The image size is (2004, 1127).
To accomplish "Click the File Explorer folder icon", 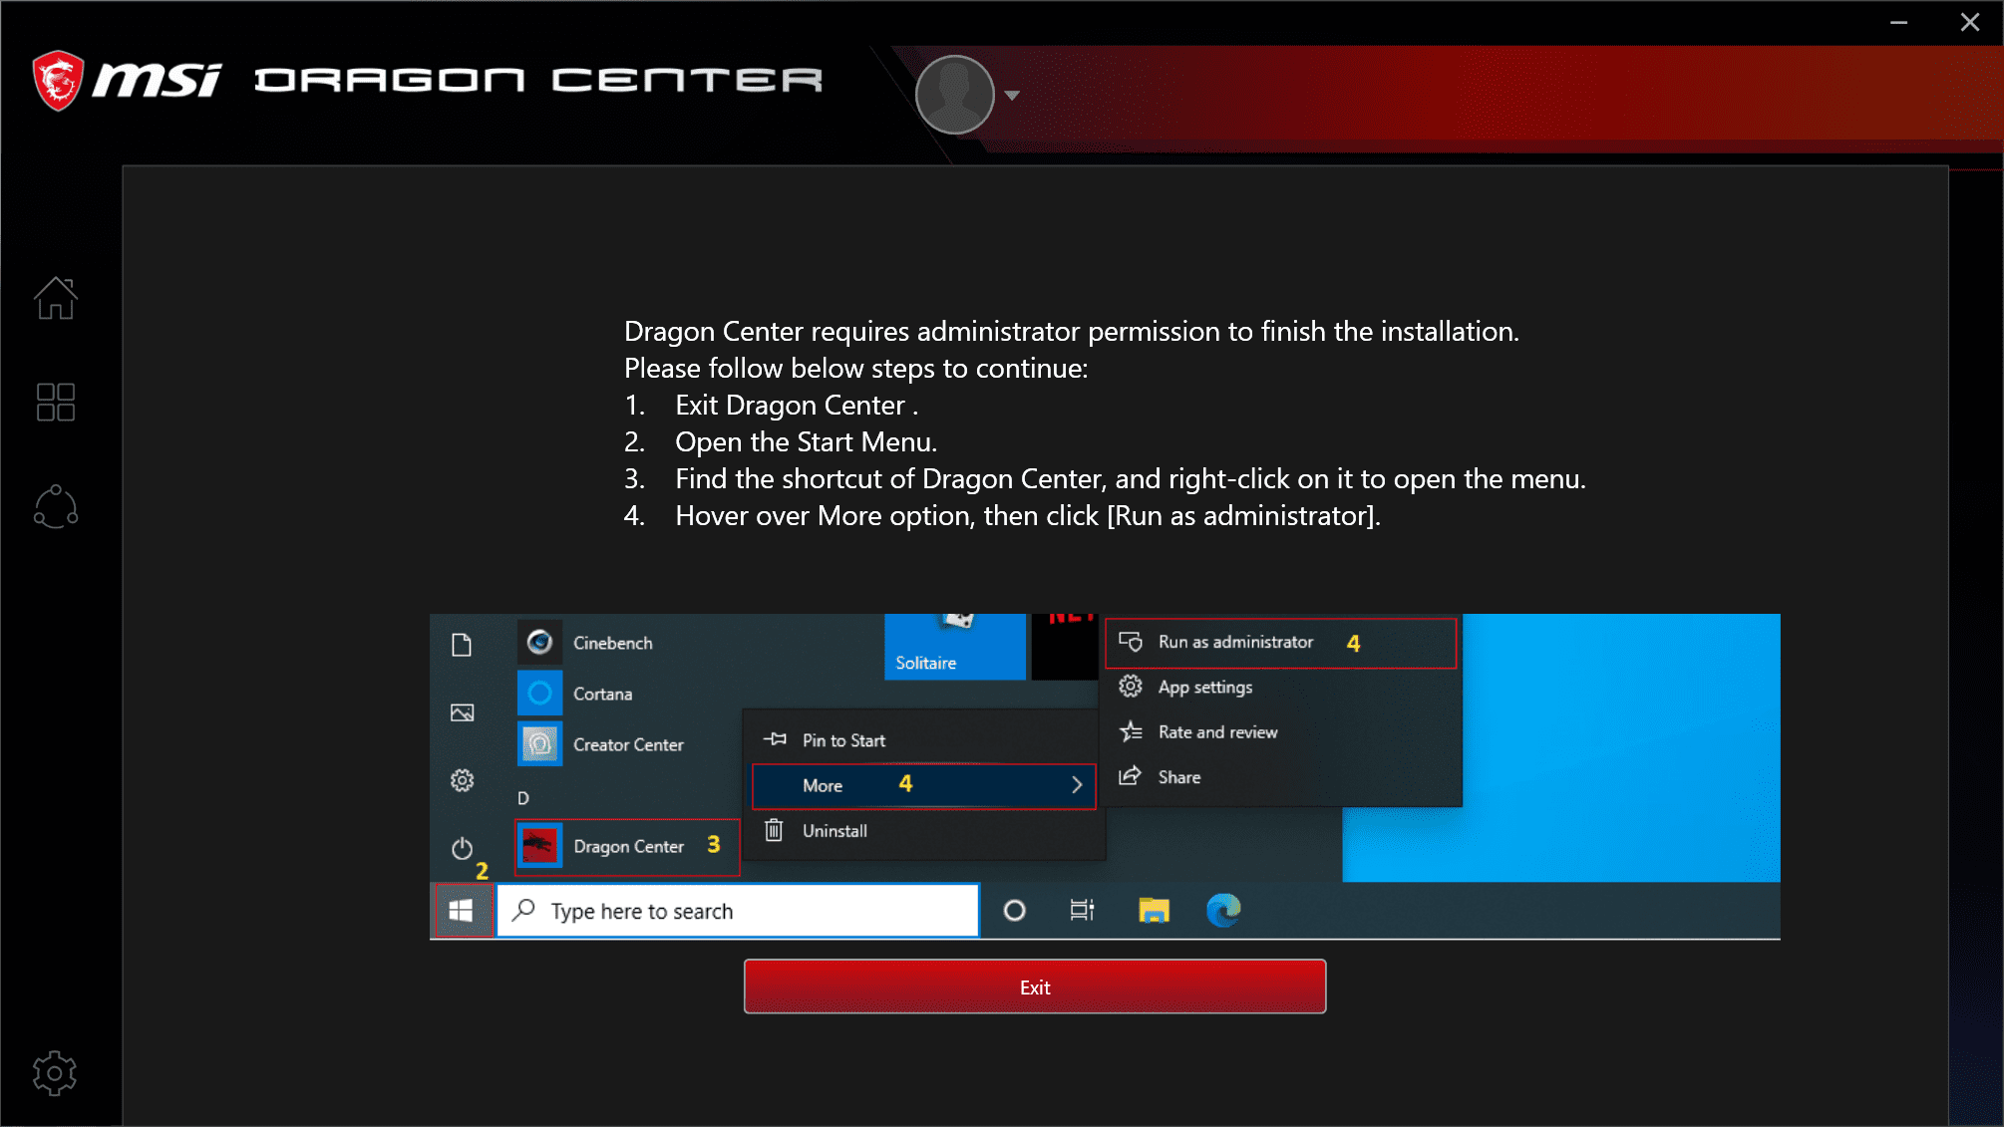I will coord(1154,910).
